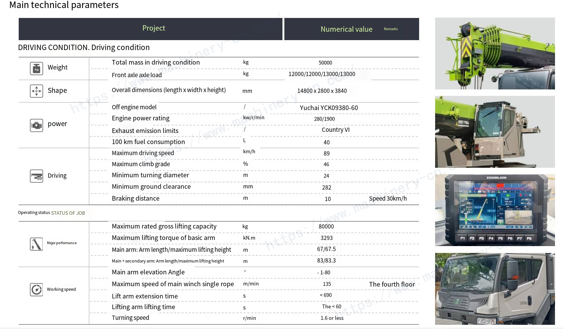The width and height of the screenshot is (563, 329).
Task: Click the Main technical parameters heading
Action: 64,5
